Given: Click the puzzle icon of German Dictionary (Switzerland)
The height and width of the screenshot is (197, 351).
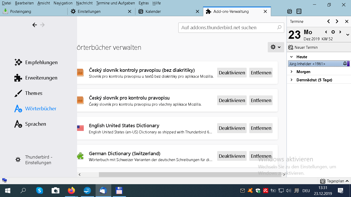Looking at the screenshot, I should click(x=80, y=156).
